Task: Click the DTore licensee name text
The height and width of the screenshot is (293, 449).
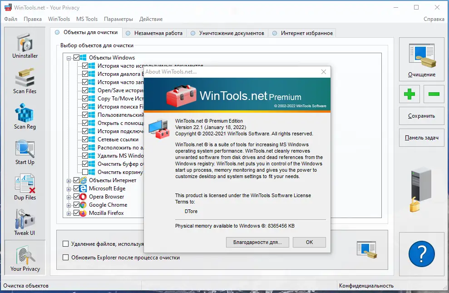Action: (x=191, y=211)
